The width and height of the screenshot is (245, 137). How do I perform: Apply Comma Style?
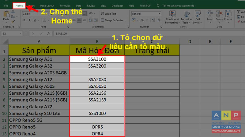point(147,20)
